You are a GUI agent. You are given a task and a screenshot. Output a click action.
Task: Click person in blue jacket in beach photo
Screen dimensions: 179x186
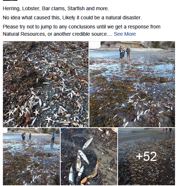pyautogui.click(x=54, y=137)
